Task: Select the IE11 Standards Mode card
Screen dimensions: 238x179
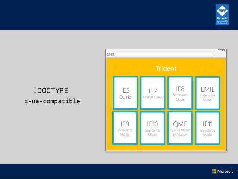Action: coord(207,128)
